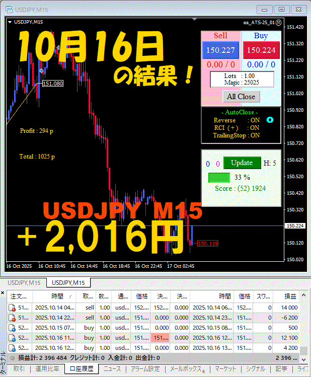Switch to the first USDJPY,M15 chart tab
This screenshot has height=377, width=311.
[24, 282]
